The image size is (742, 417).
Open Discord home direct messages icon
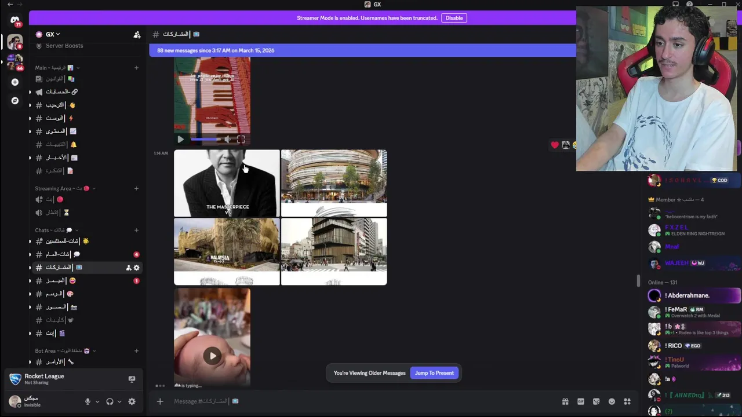point(14,20)
